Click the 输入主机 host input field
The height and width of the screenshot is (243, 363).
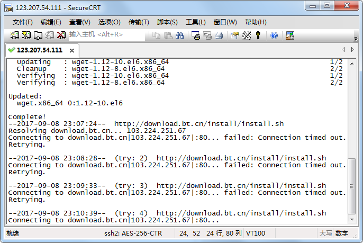click(x=107, y=35)
